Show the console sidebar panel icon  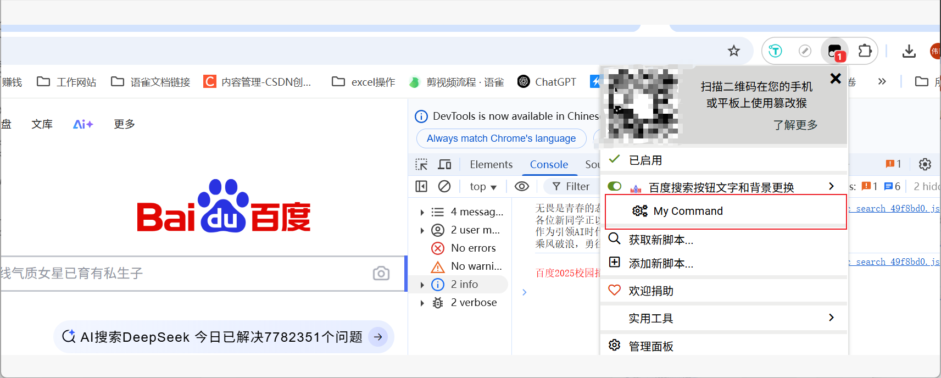[421, 186]
